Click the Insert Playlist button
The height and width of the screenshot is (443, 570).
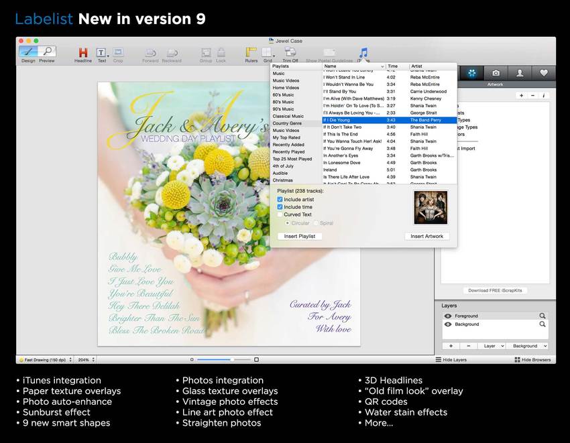point(300,236)
